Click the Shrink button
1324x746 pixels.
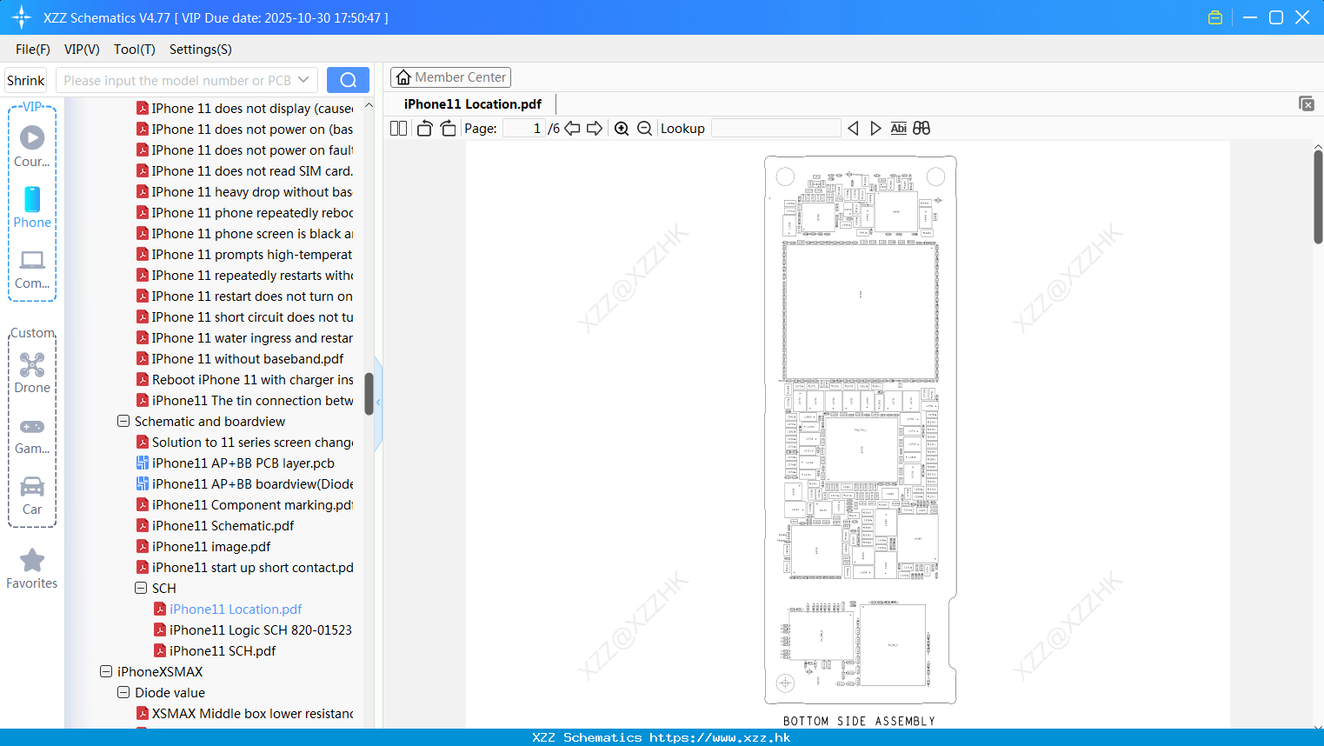(25, 80)
